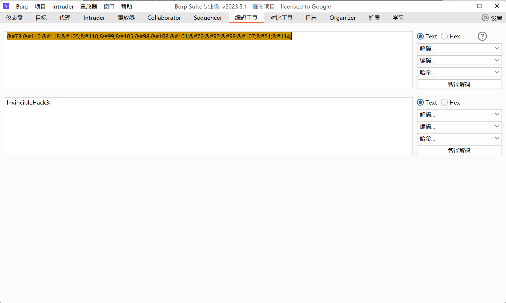Click inside the top encoded input text area

[208, 60]
